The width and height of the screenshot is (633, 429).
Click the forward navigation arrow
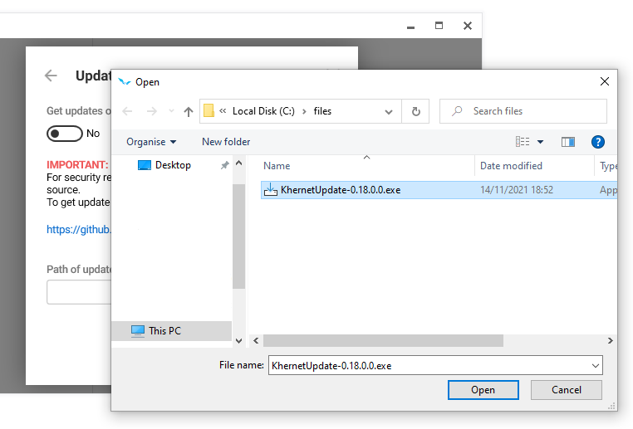151,111
